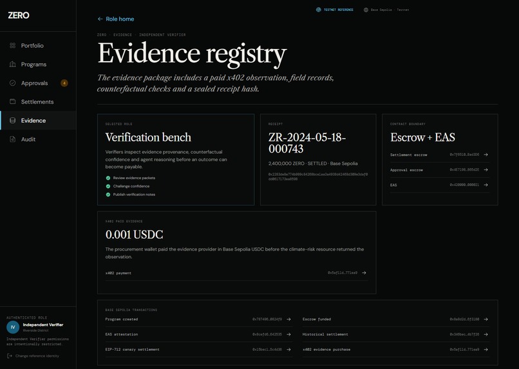Click the Base Sepolia · Testnet label

[x=390, y=10]
